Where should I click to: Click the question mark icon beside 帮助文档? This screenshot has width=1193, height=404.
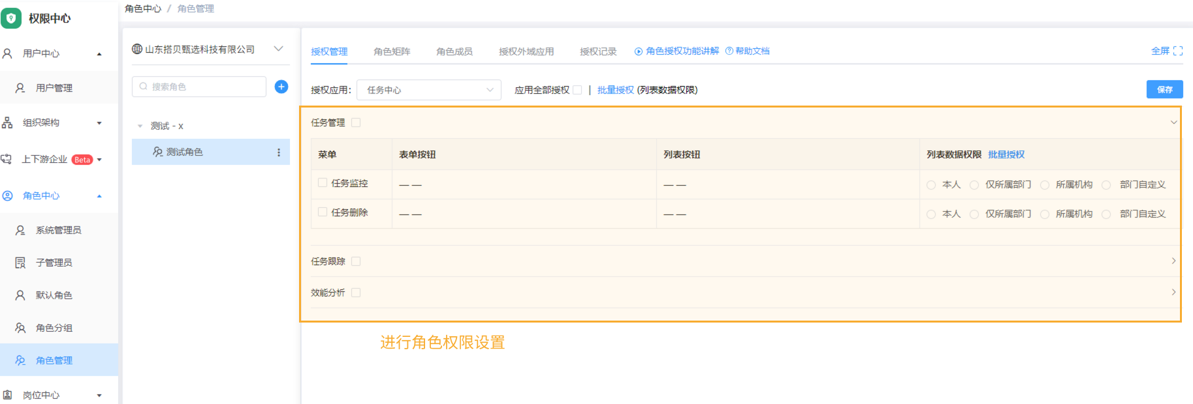[x=729, y=51]
